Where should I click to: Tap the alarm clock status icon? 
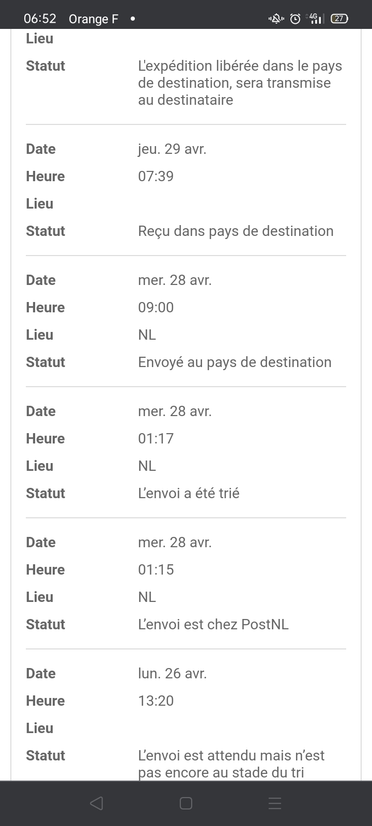(x=295, y=19)
